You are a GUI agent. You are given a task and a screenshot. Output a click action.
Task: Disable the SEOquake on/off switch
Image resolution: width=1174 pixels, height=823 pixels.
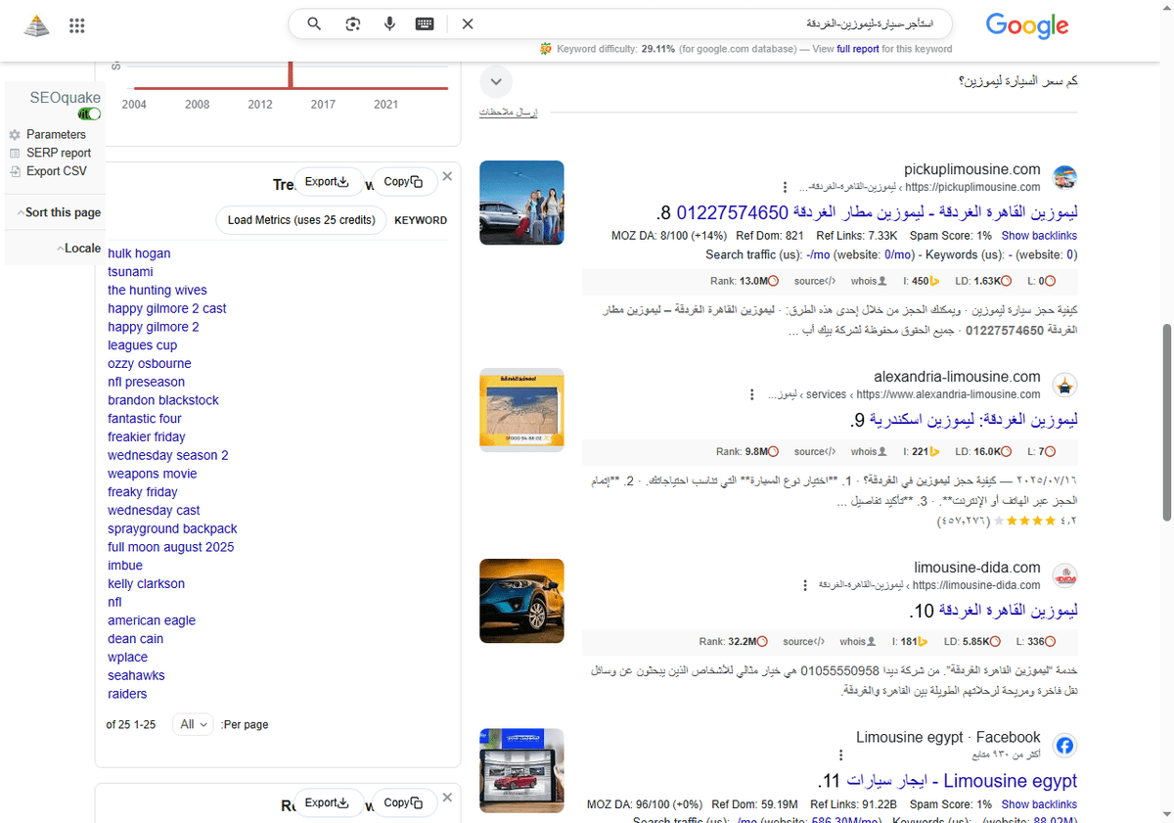tap(89, 114)
